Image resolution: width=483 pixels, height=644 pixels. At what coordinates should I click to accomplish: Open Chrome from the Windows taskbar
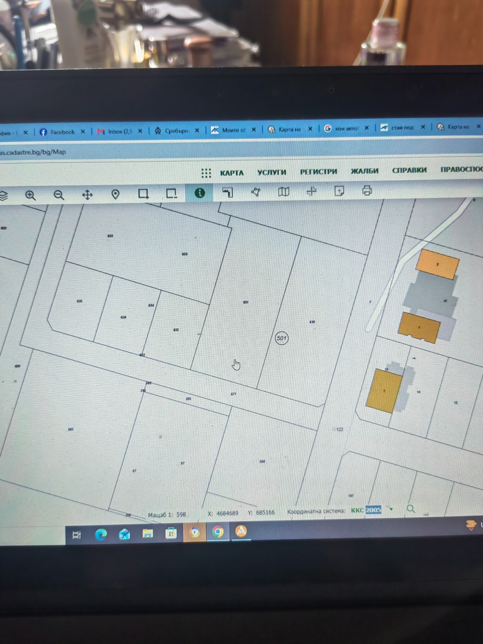218,532
